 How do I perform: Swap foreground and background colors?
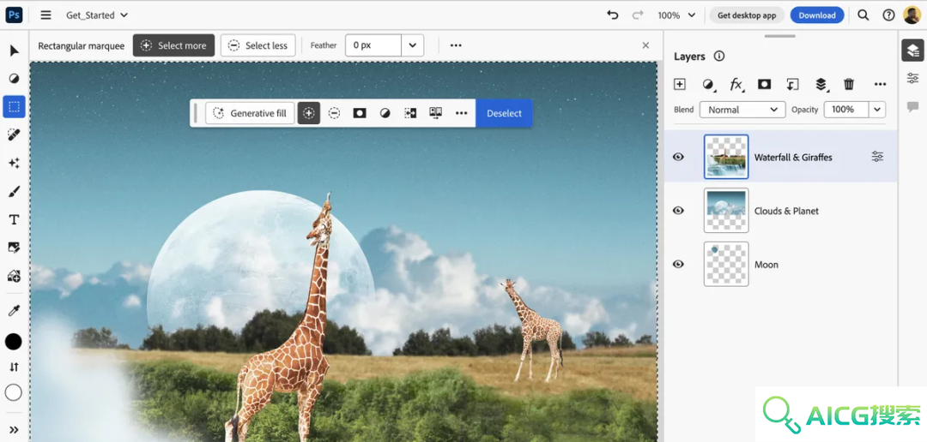click(x=15, y=367)
